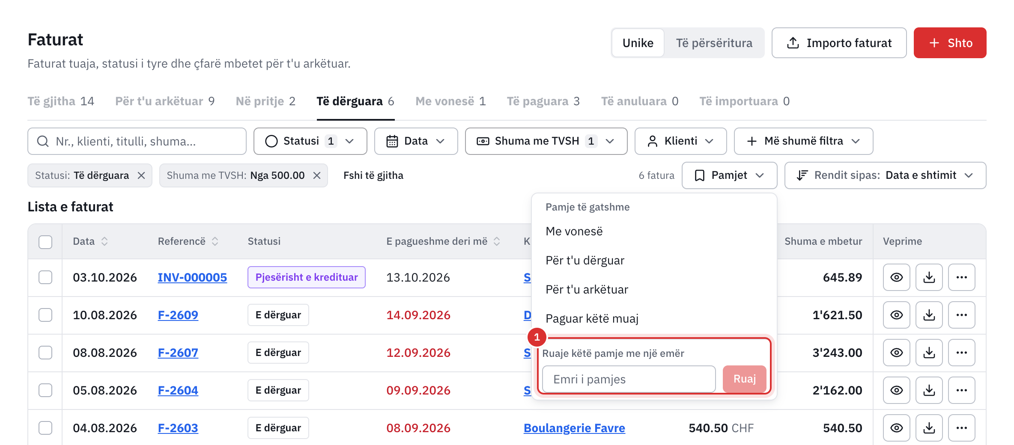The width and height of the screenshot is (1014, 445).
Task: Expand the Data filter dropdown
Action: coord(416,141)
